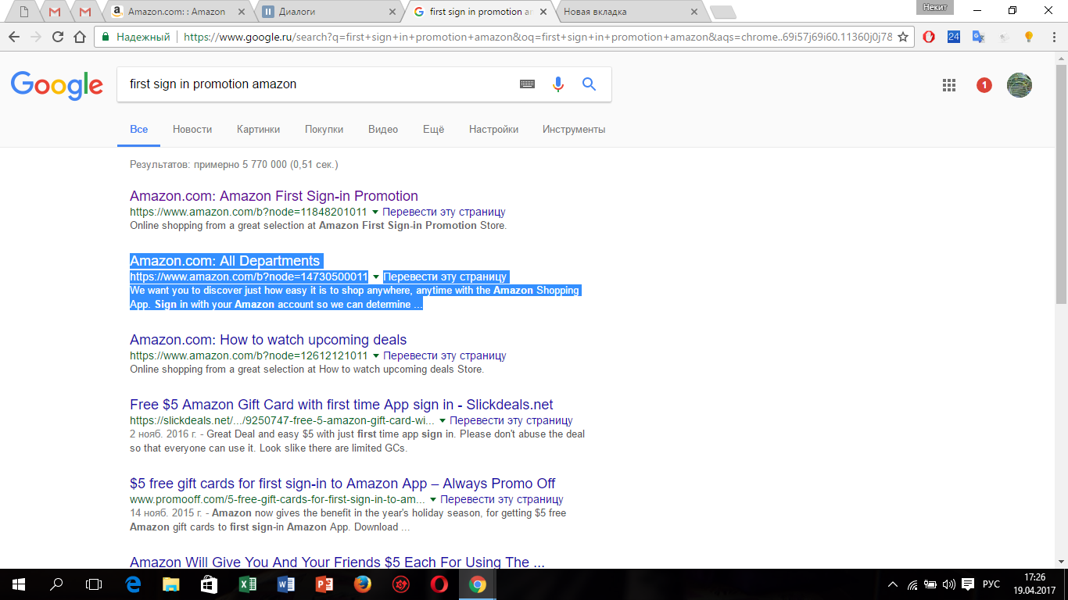The height and width of the screenshot is (600, 1068).
Task: Open Task View on taskbar
Action: point(94,584)
